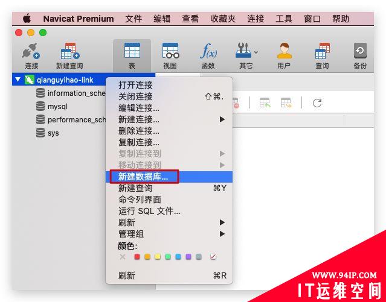Image resolution: width=386 pixels, height=302 pixels.
Task: Choose 运行 SQL 文件... menu item
Action: click(x=169, y=211)
